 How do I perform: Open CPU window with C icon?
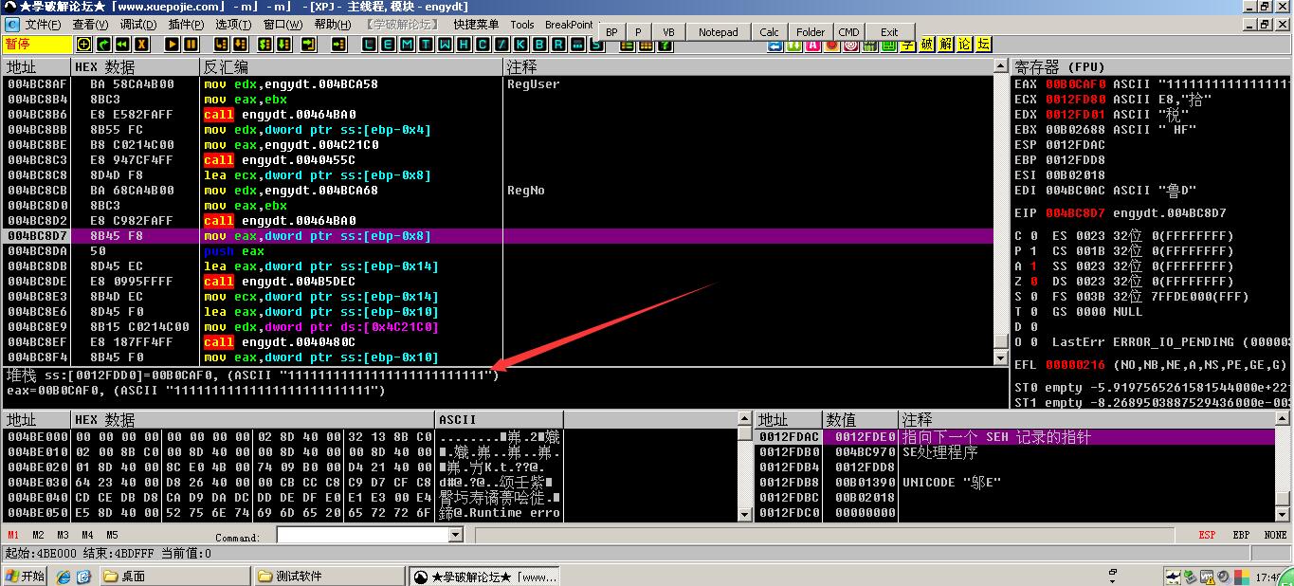(x=483, y=44)
